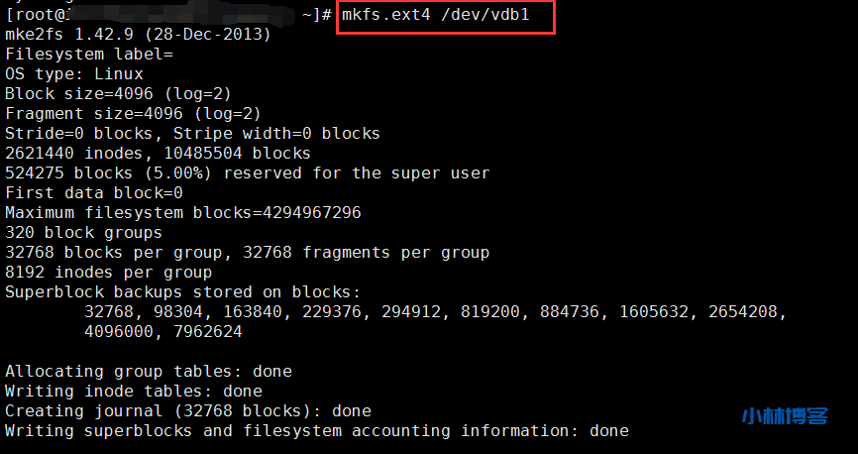858x454 pixels.
Task: Click the highlighted mkfs.ext4 /dev/vdb1 command
Action: point(445,15)
